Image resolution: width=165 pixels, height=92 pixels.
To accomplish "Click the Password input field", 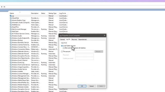I will 84,55.
